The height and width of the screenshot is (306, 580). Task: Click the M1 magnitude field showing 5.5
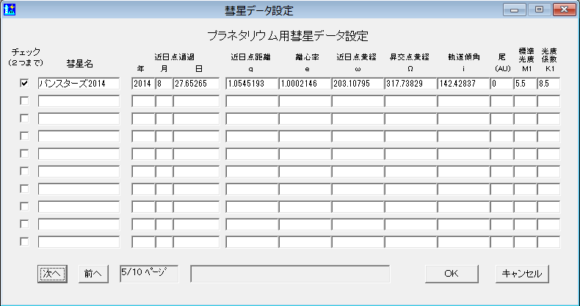[523, 84]
